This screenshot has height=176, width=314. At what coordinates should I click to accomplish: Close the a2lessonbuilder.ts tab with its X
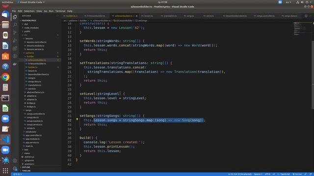[136, 16]
